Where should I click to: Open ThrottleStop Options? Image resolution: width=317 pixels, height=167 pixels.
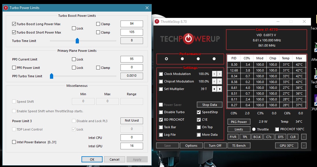[191, 146]
